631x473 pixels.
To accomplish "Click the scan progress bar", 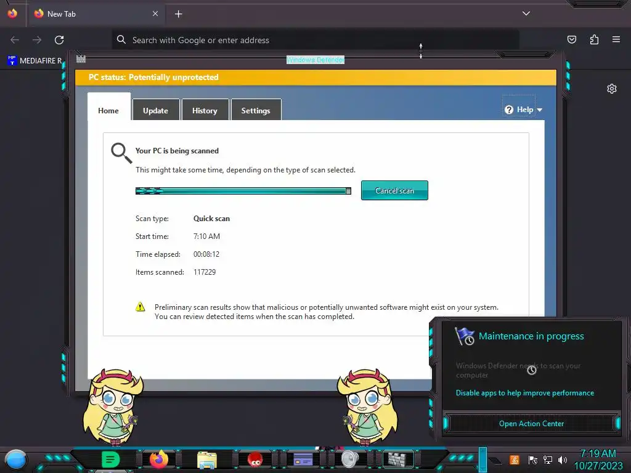I will [243, 191].
